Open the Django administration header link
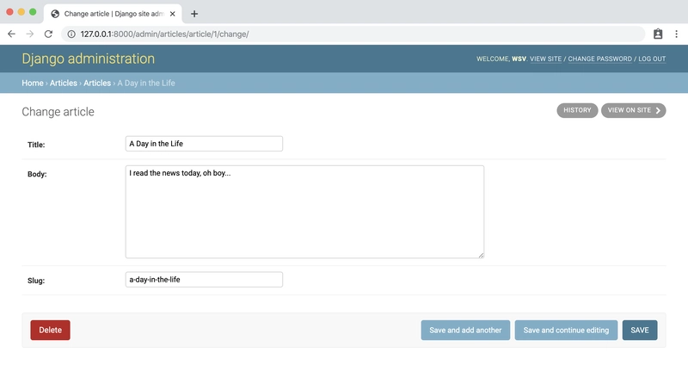The height and width of the screenshot is (365, 688). click(x=89, y=59)
